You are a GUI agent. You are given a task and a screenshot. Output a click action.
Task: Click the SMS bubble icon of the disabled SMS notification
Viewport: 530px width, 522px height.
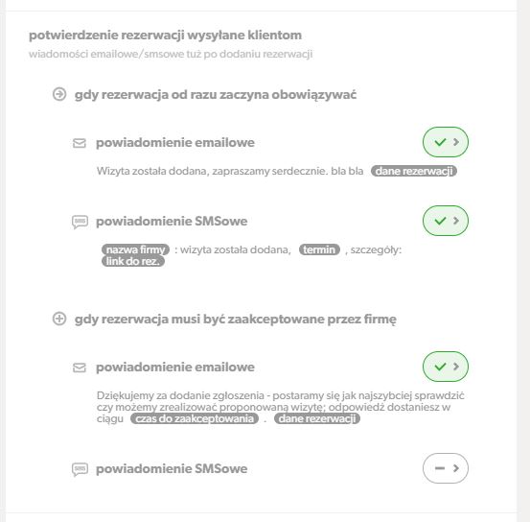point(81,469)
